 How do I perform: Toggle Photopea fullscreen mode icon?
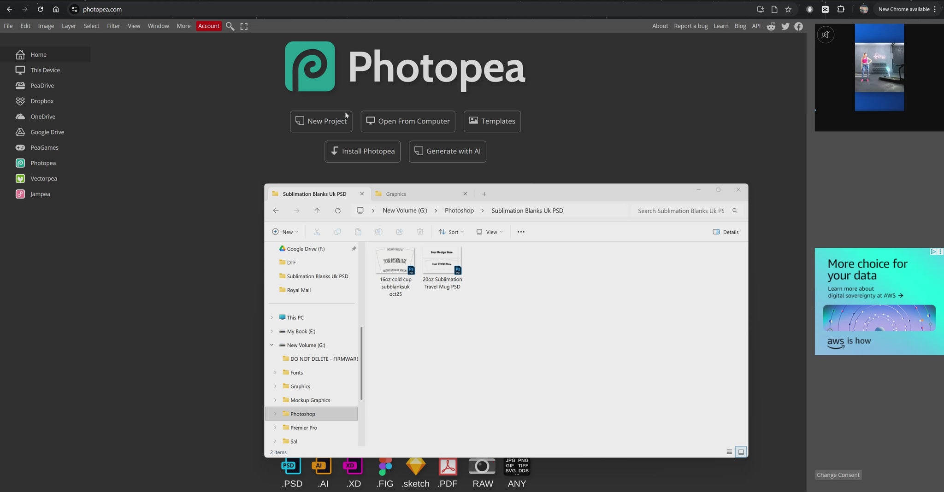244,26
